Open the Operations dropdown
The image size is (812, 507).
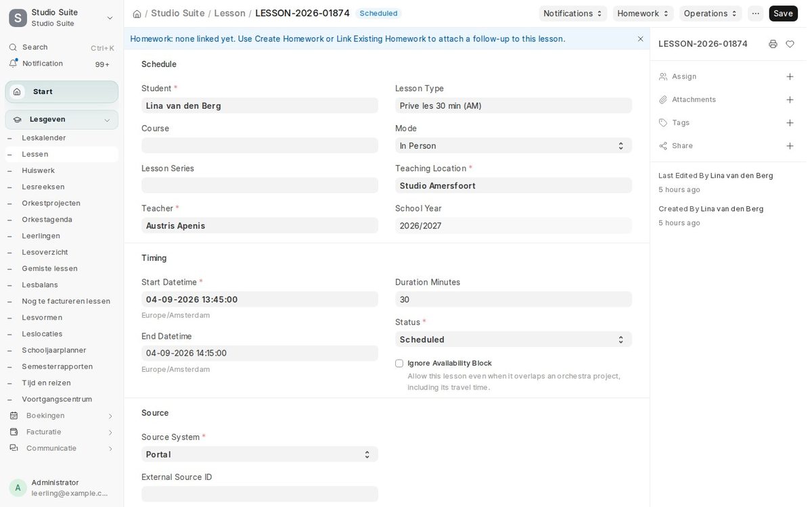click(x=710, y=14)
